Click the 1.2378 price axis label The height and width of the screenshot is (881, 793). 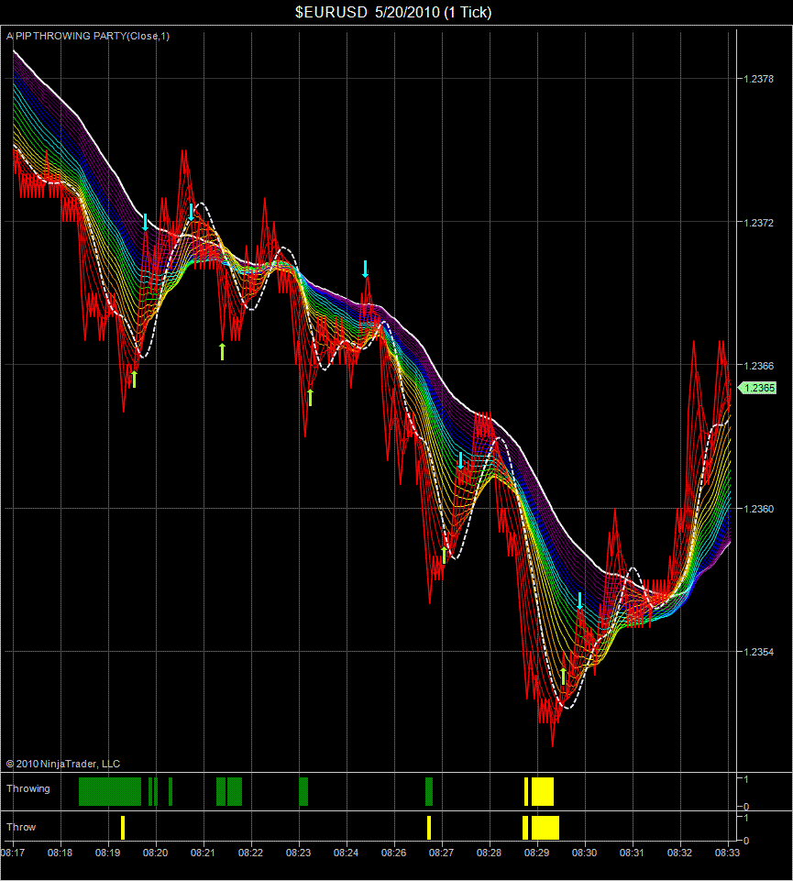click(x=759, y=79)
